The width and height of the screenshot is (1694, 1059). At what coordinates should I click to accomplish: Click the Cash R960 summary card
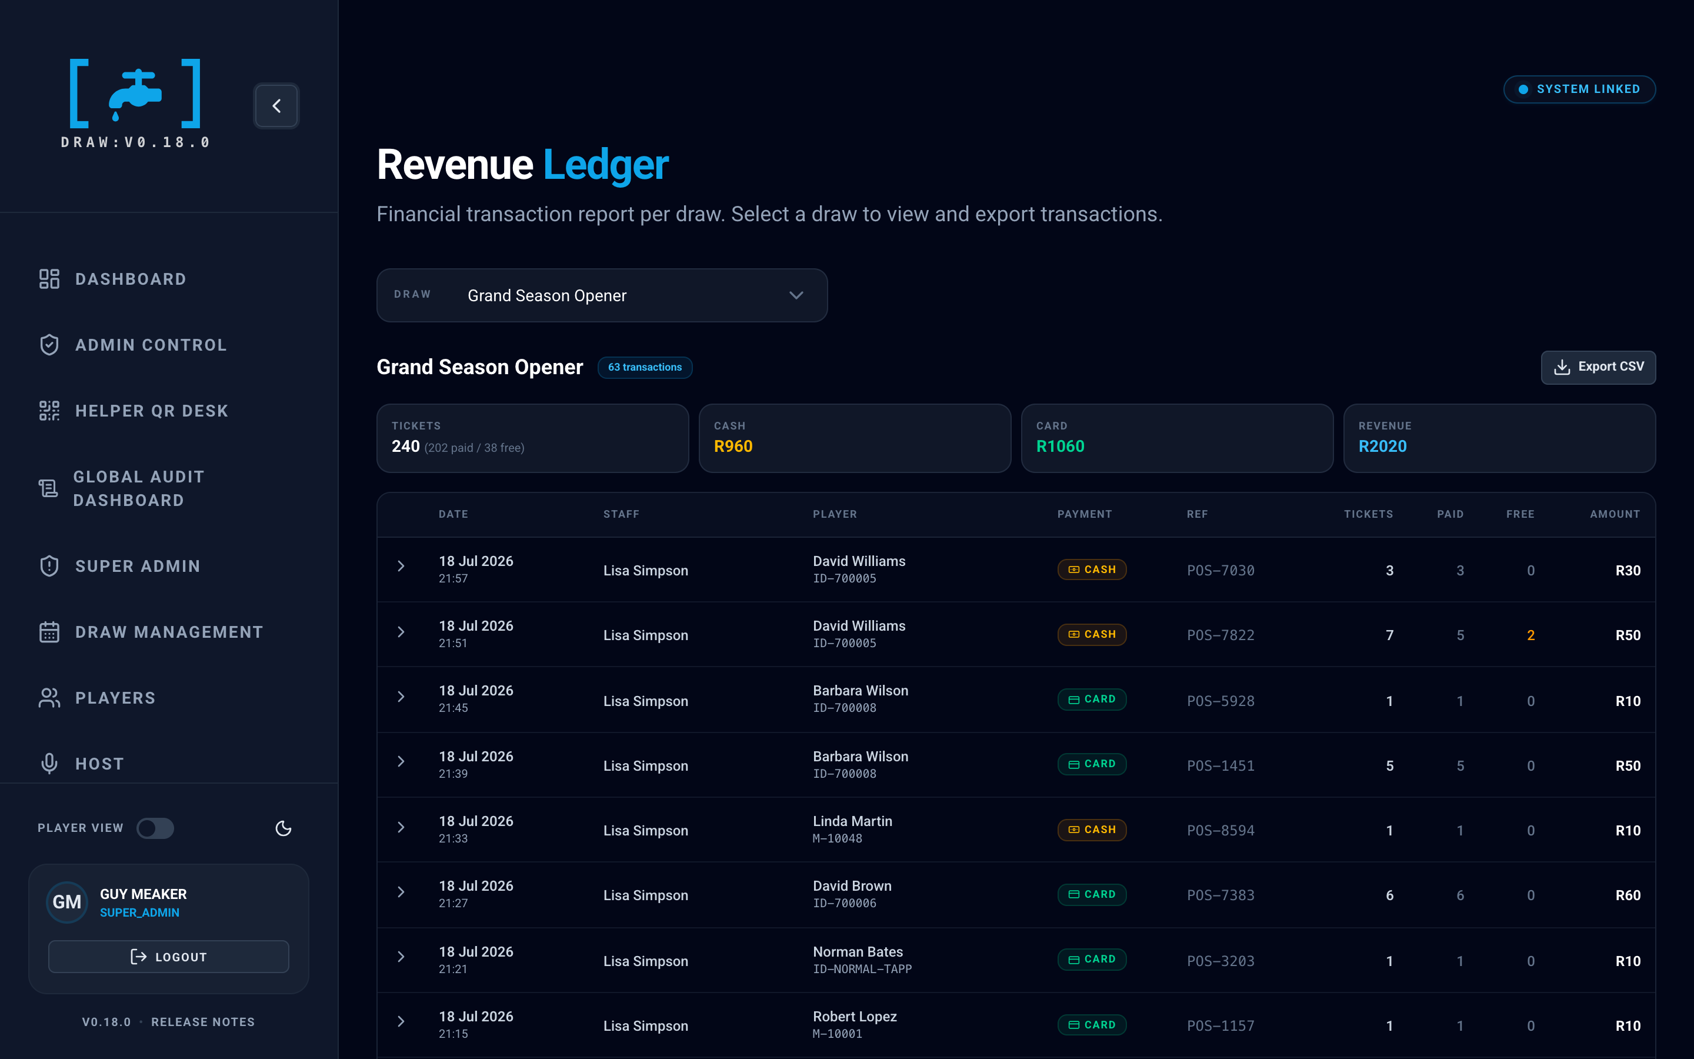tap(855, 438)
